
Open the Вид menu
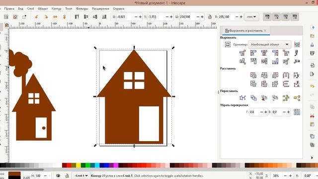click(x=20, y=9)
